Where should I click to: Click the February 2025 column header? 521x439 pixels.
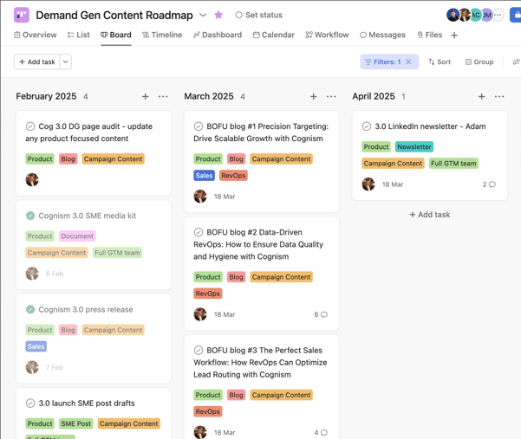click(x=46, y=96)
